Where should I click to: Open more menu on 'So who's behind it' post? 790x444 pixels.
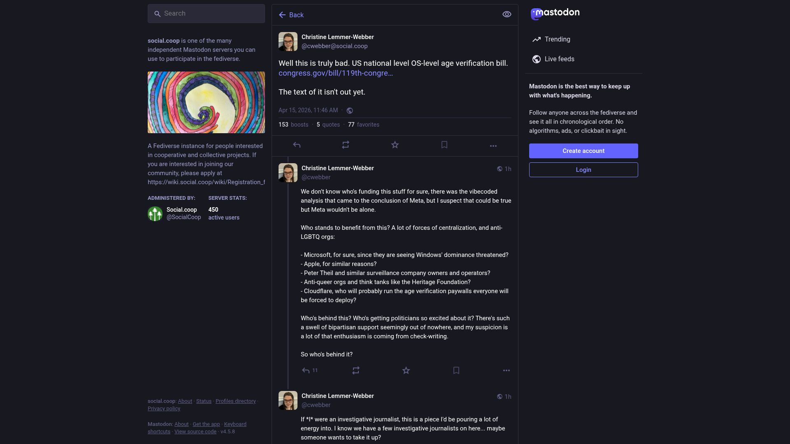tap(507, 370)
